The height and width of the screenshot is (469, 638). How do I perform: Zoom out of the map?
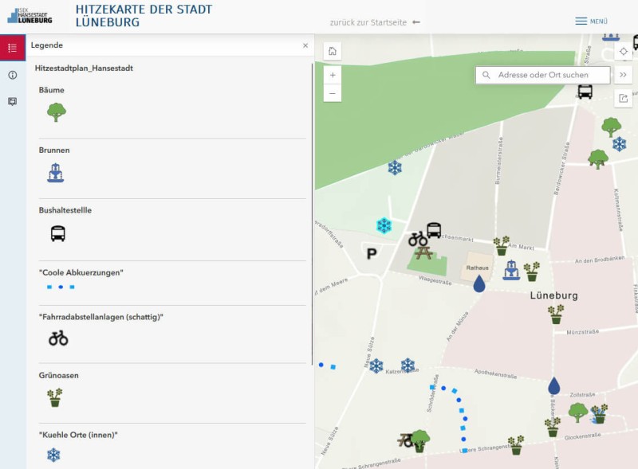[x=333, y=92]
